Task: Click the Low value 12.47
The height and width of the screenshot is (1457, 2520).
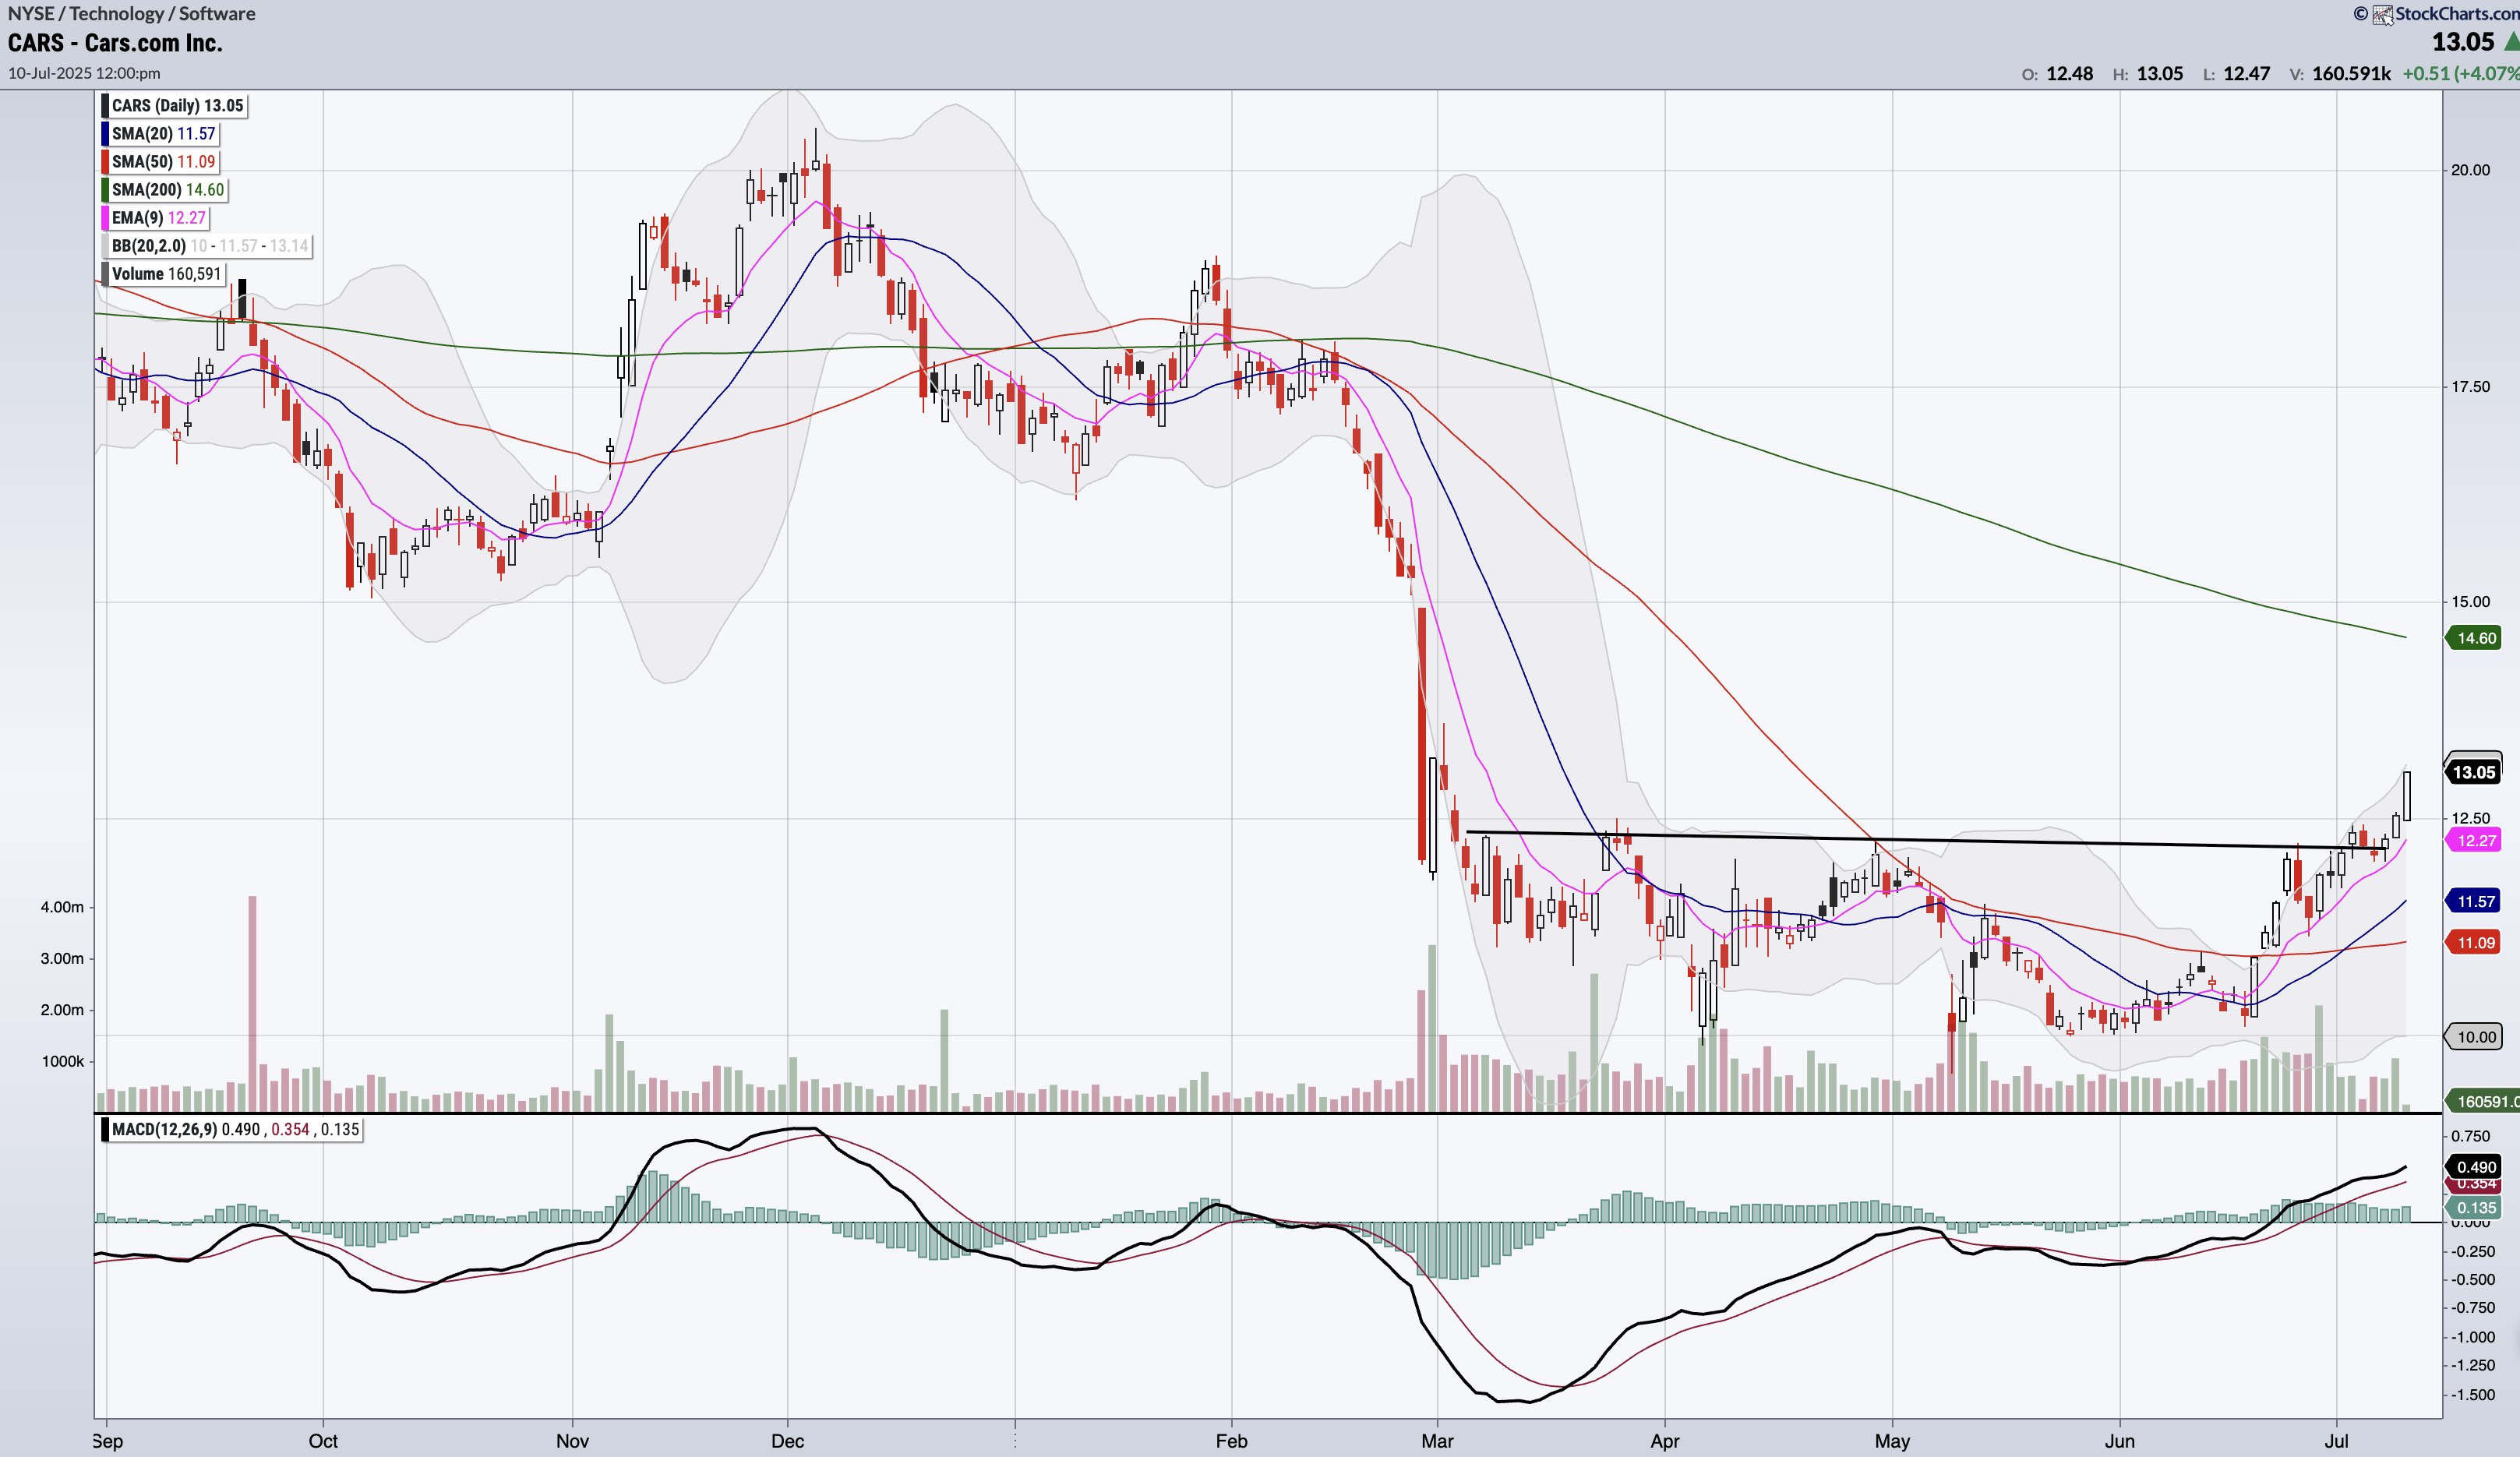Action: tap(2246, 73)
